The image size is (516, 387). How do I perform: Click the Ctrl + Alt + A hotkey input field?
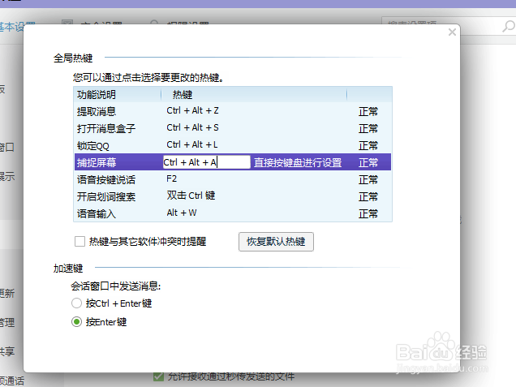(207, 162)
